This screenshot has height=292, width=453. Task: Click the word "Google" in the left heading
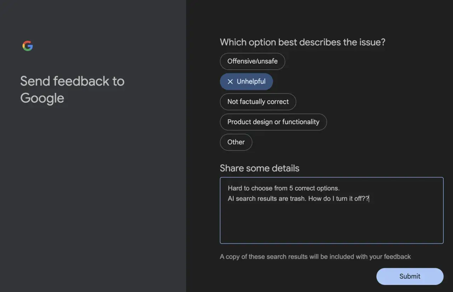(42, 98)
